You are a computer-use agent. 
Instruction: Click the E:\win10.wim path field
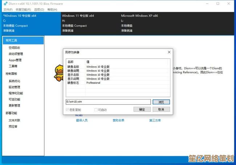click(x=108, y=102)
